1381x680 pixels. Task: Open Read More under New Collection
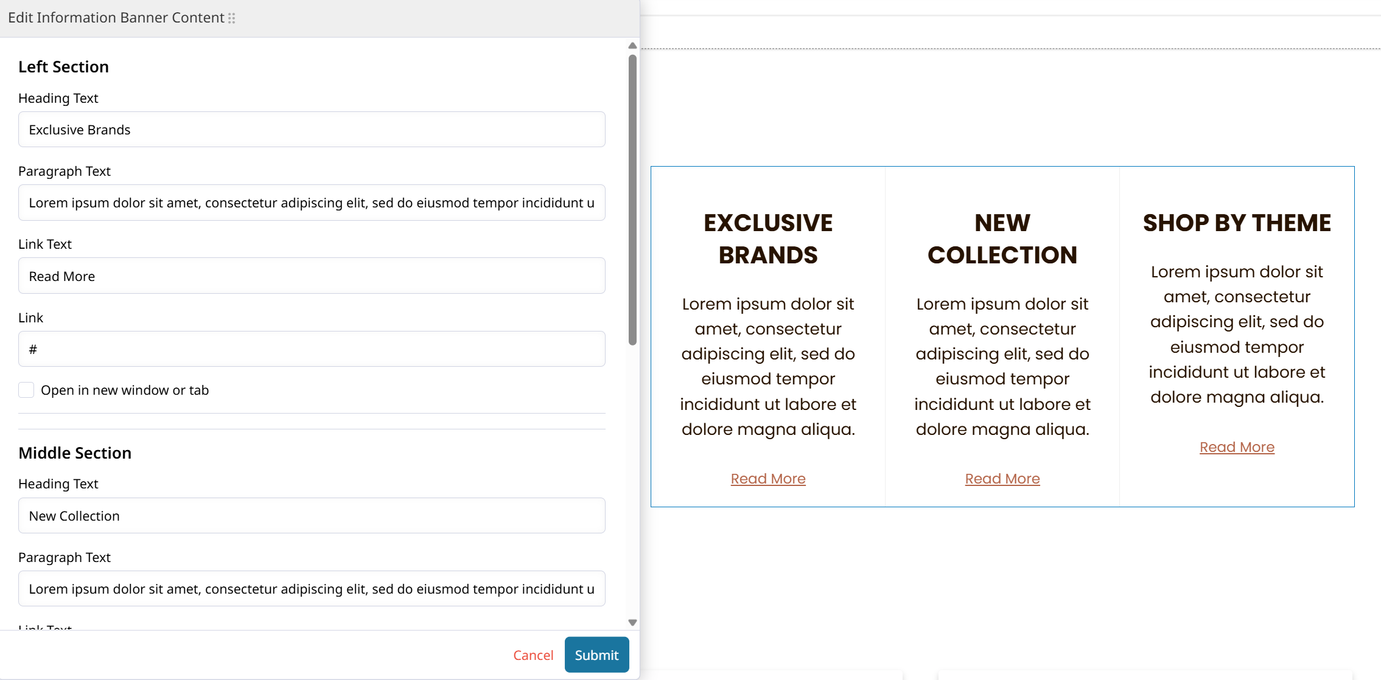[x=1002, y=479]
